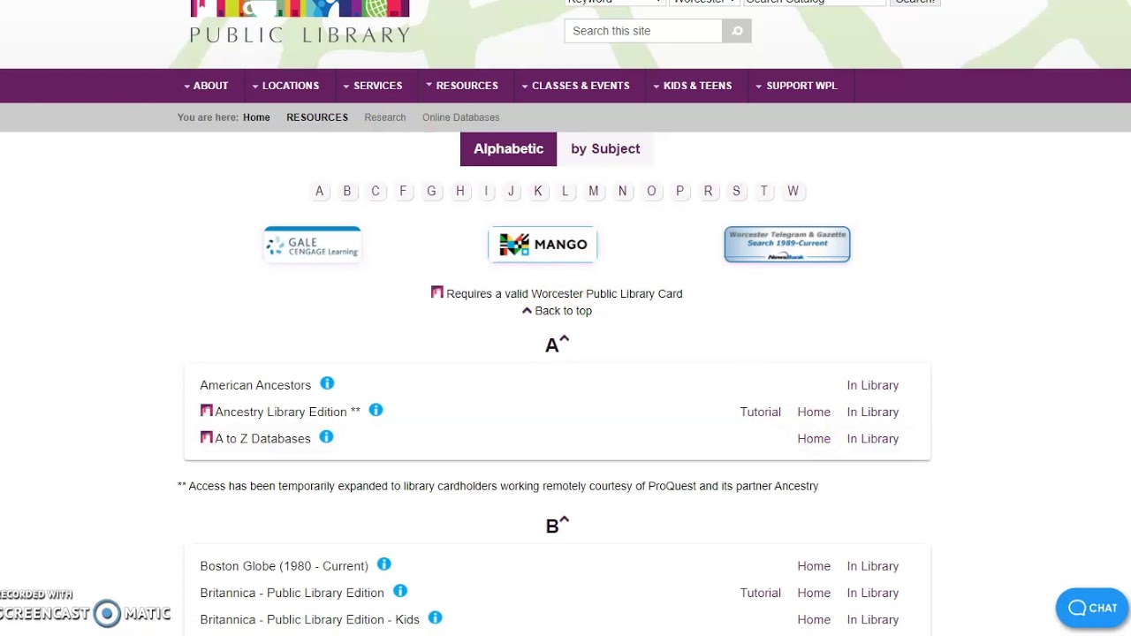Open info icon for Boston Globe
The height and width of the screenshot is (636, 1131).
pos(383,564)
